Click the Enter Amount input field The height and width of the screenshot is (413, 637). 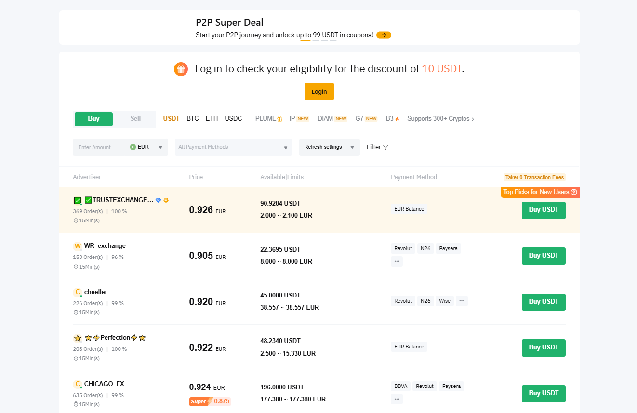[101, 147]
